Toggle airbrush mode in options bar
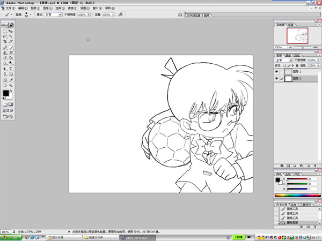 pyautogui.click(x=121, y=14)
